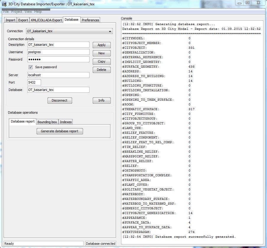267x248 pixels.
Task: Toggle the Save password checkbox
Action: [30, 67]
